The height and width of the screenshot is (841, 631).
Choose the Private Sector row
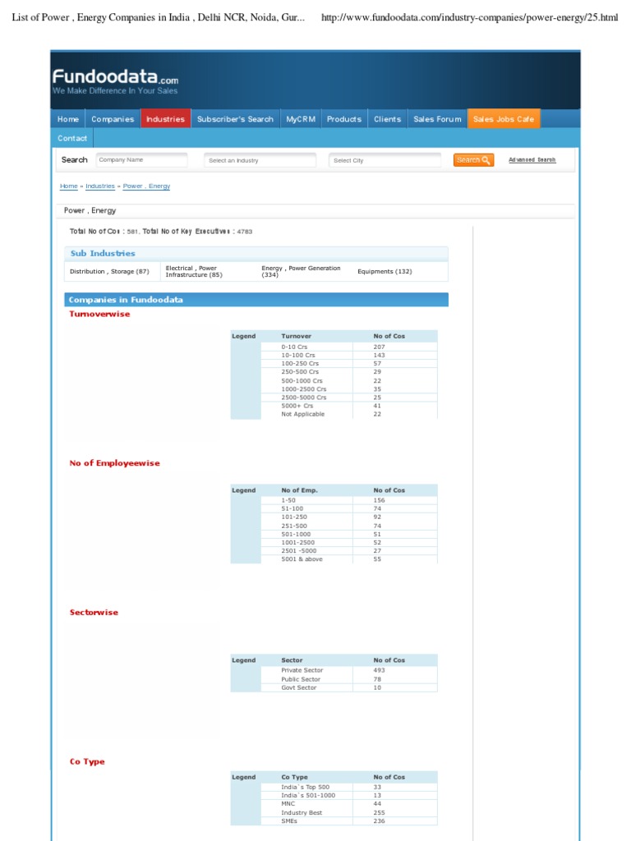[x=348, y=670]
